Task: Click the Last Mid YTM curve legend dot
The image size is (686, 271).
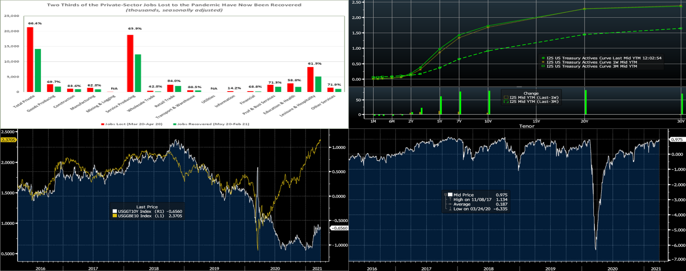Action: tap(543, 58)
